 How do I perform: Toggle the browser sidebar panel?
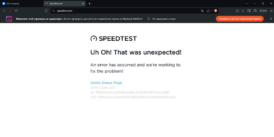[x=249, y=11]
